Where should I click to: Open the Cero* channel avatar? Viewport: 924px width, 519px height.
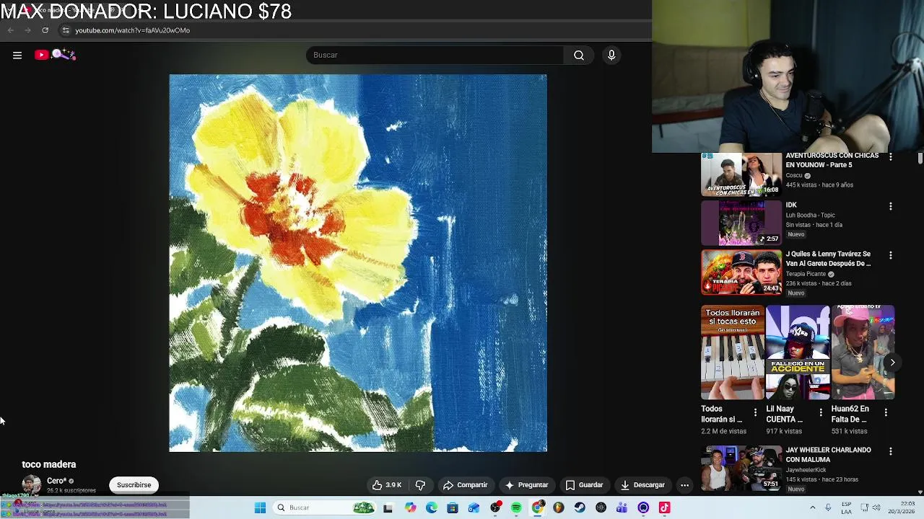point(31,485)
